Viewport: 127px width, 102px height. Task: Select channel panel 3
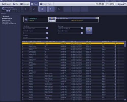(x=42, y=9)
